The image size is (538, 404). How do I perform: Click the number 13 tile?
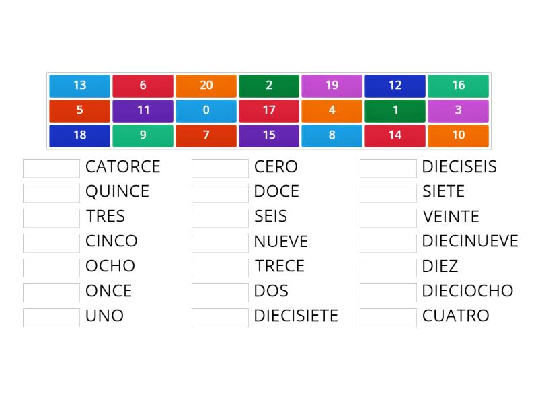click(79, 86)
